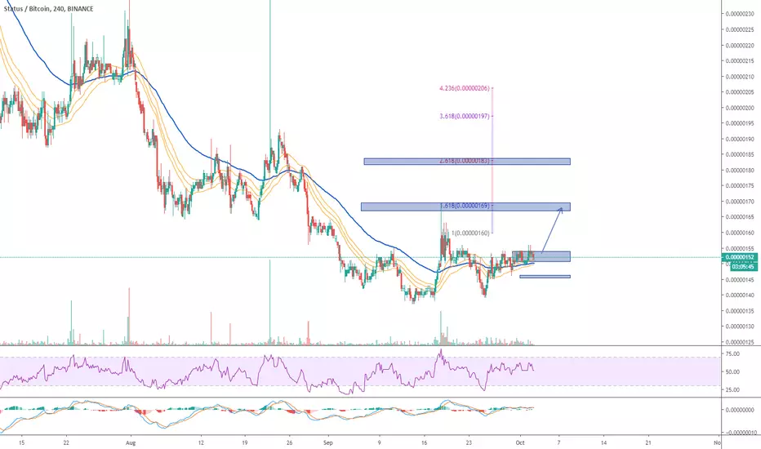Select the 2.618(0.00000183) Fibonacci label

point(464,161)
